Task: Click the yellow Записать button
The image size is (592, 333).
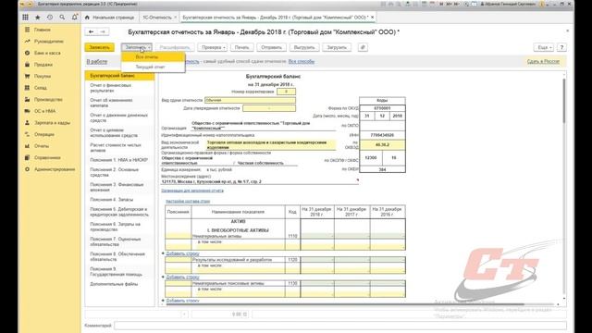Action: coord(99,47)
